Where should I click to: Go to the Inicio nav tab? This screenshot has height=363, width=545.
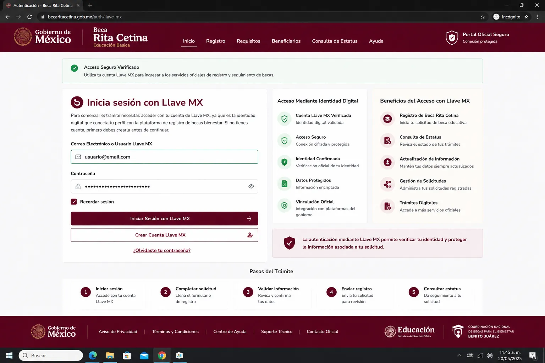[x=189, y=41]
